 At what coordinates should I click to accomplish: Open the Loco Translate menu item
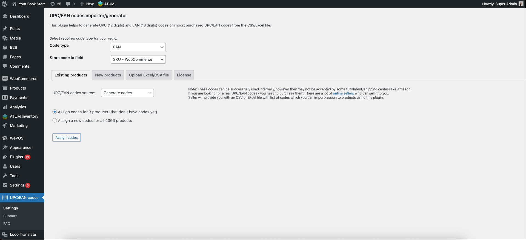coord(22,235)
